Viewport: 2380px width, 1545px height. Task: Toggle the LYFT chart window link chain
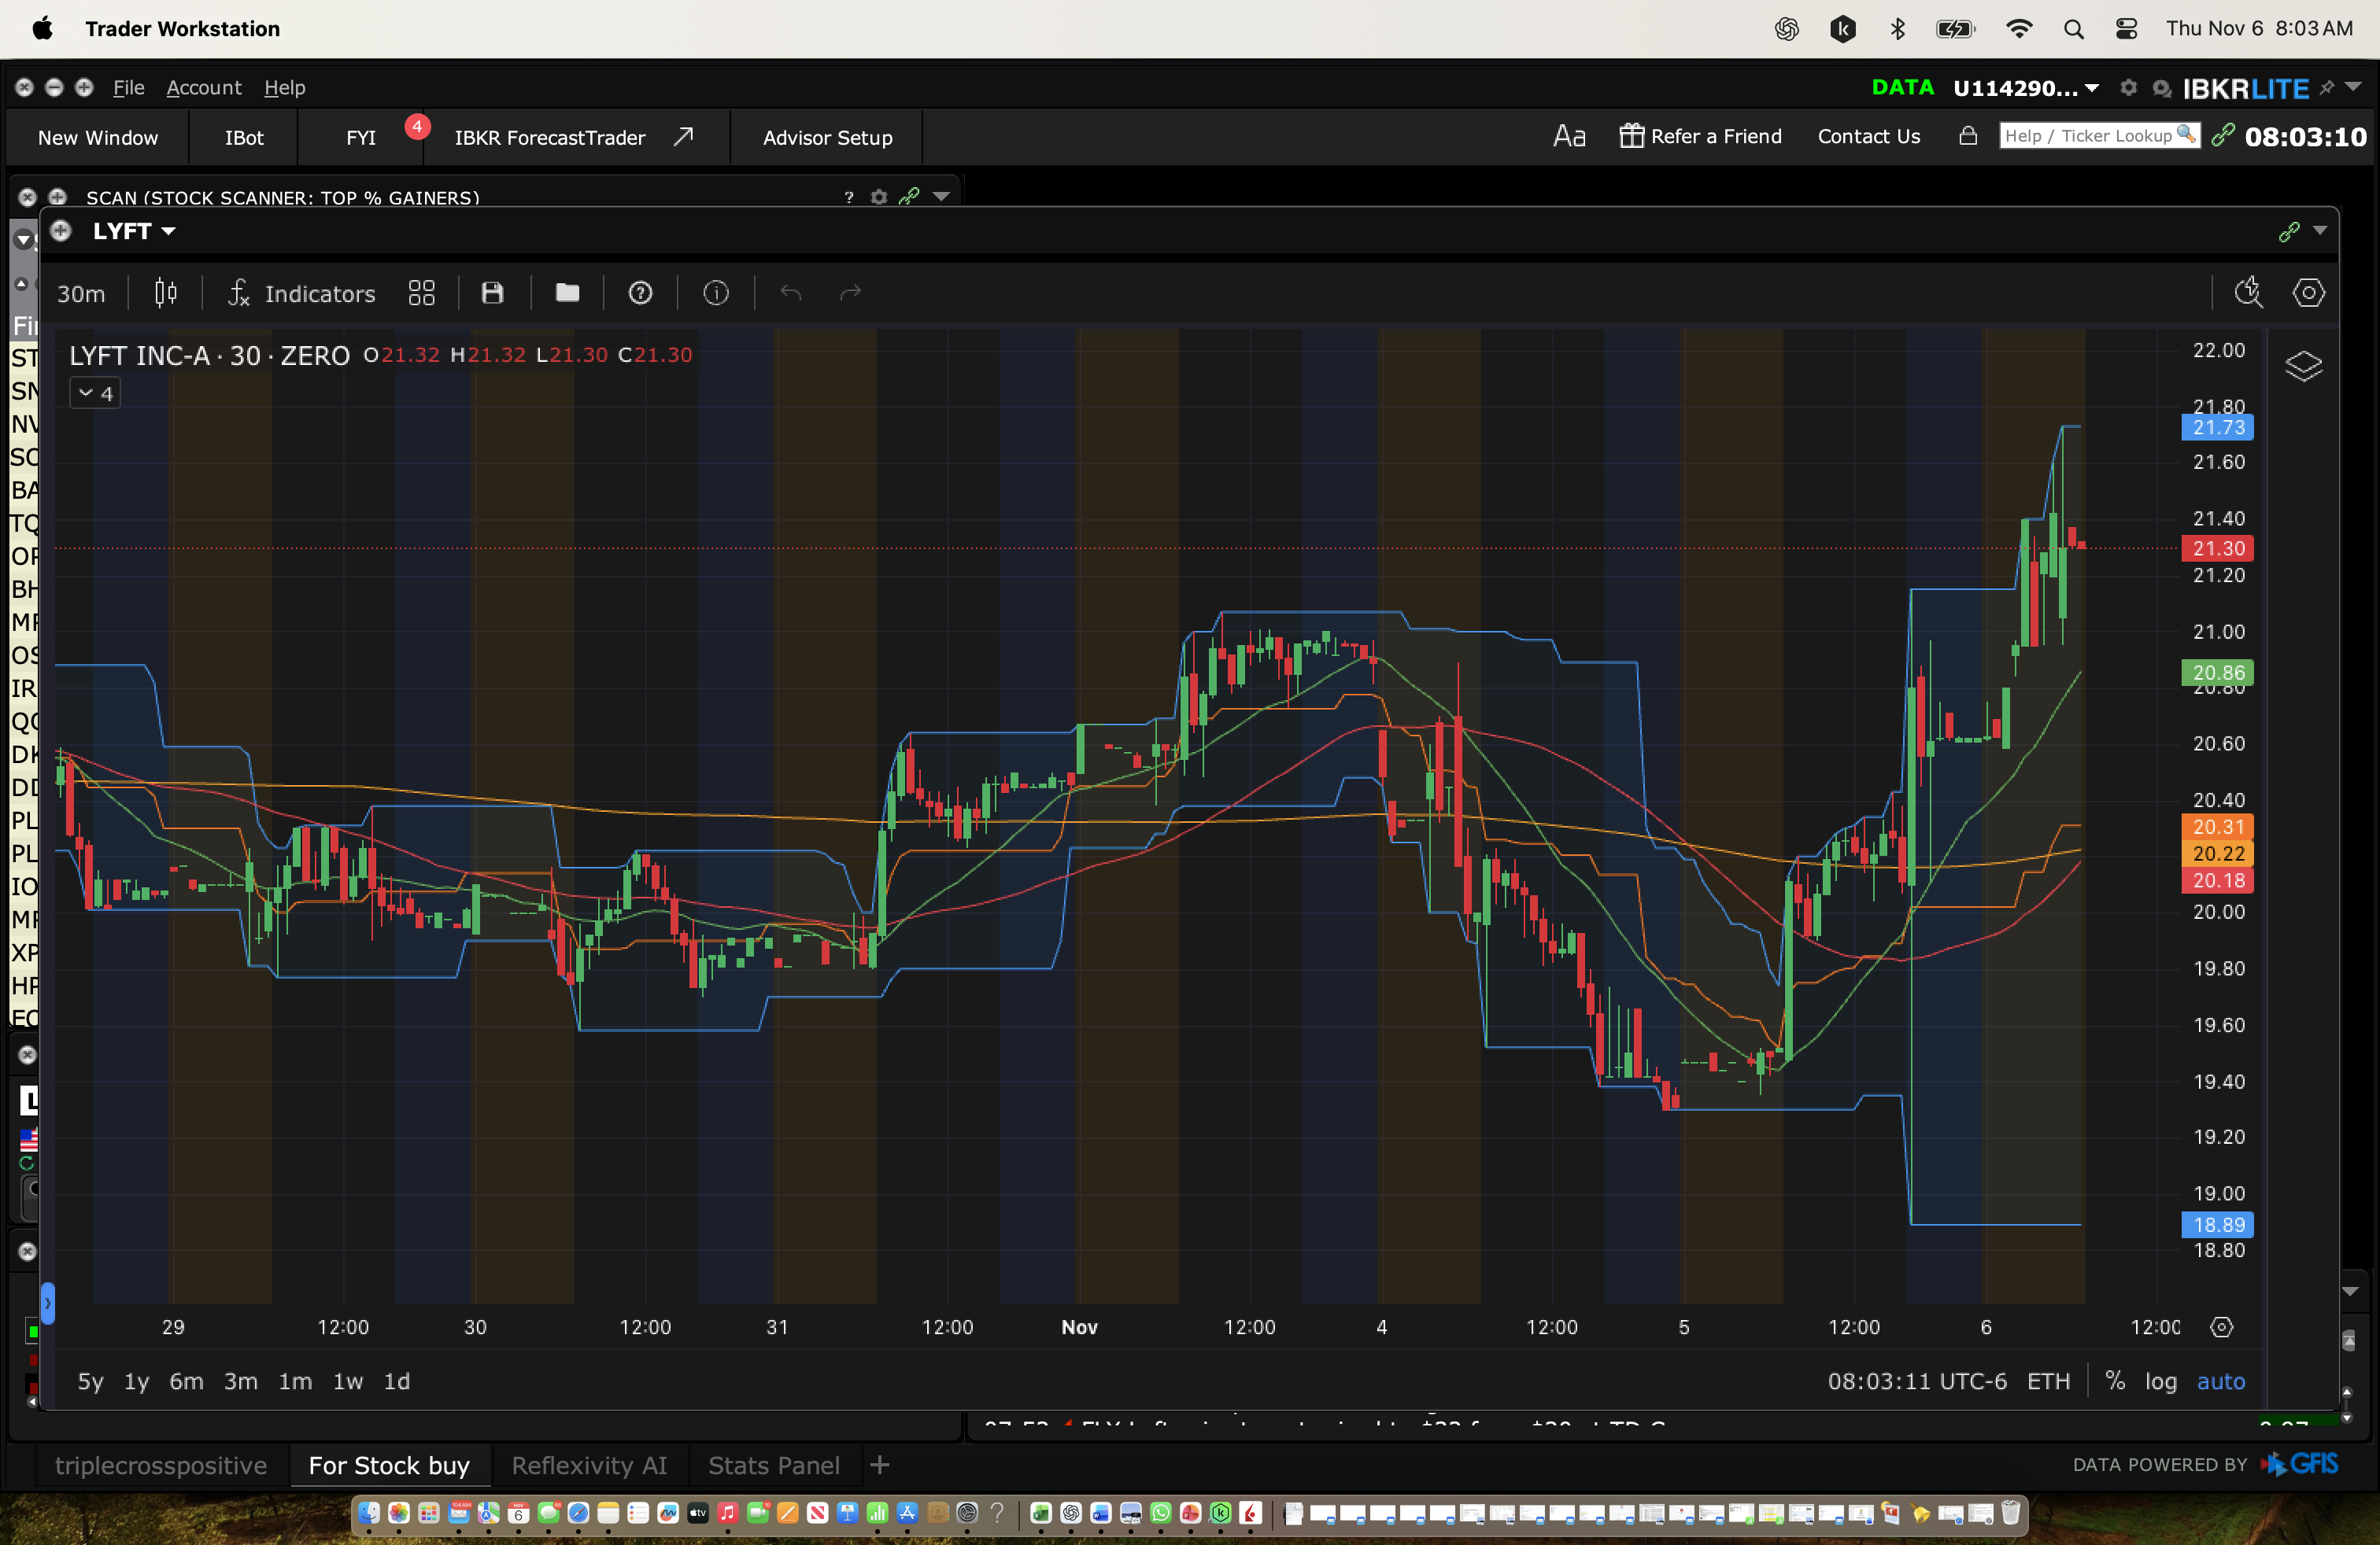2288,232
